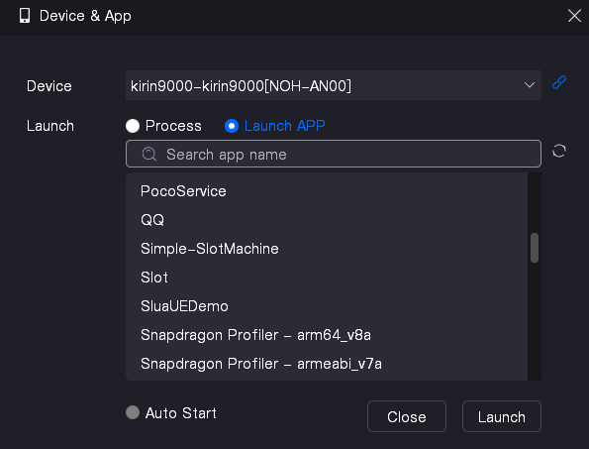This screenshot has width=589, height=449.
Task: Select the Launch APP radio option
Action: pos(232,126)
